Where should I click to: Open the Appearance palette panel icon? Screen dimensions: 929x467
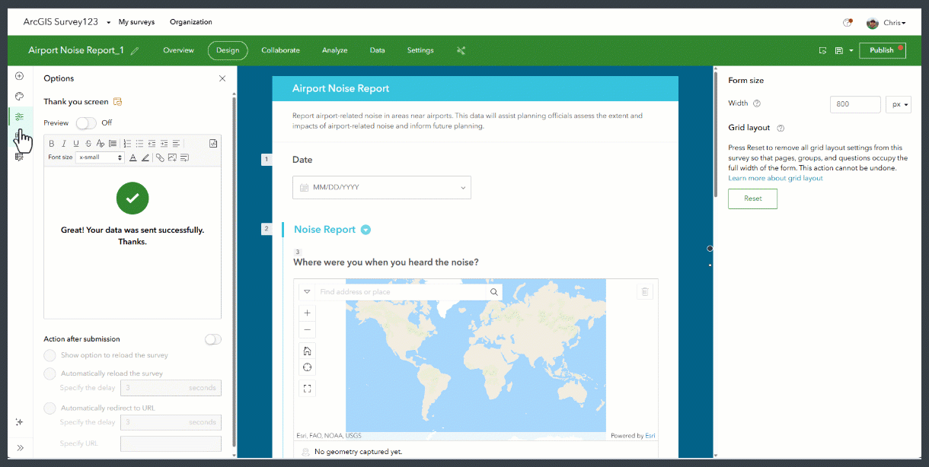19,96
